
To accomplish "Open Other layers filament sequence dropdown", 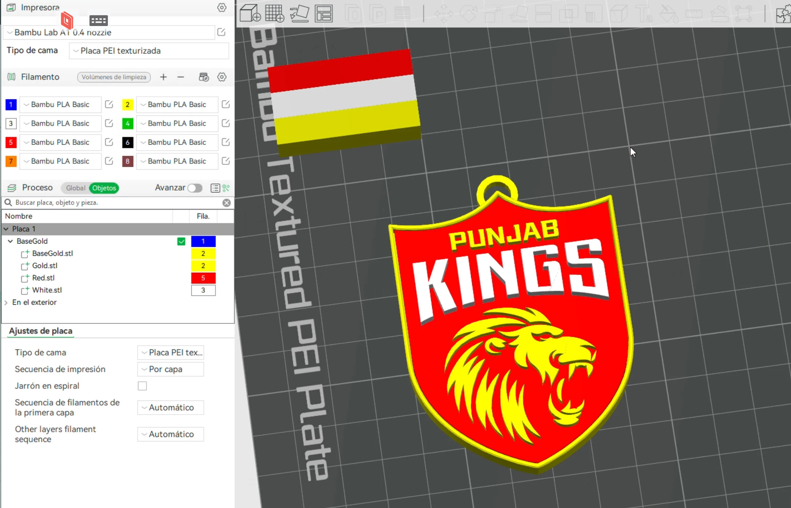I will 171,434.
